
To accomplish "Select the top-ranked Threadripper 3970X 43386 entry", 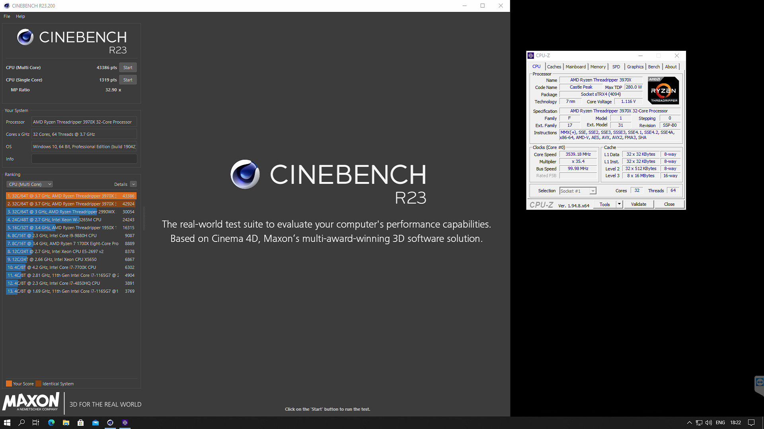I will 71,196.
